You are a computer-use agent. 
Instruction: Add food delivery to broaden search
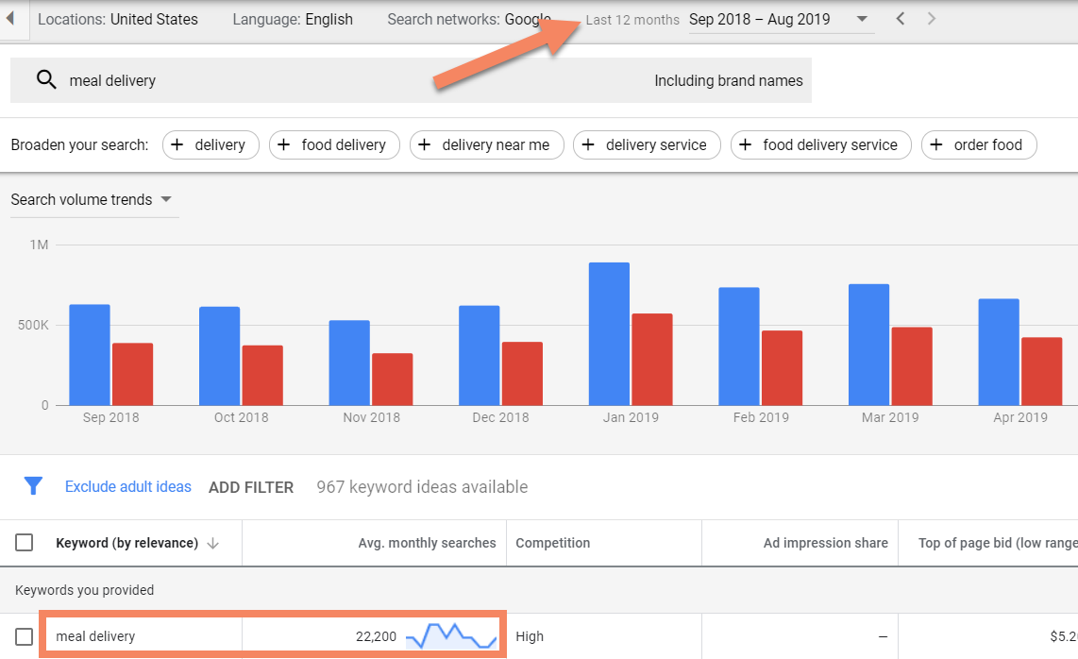[334, 144]
